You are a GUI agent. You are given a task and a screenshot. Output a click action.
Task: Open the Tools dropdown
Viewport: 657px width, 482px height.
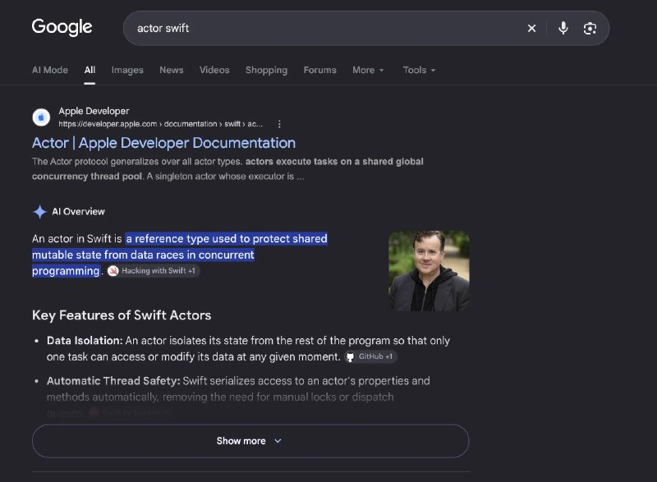click(419, 70)
